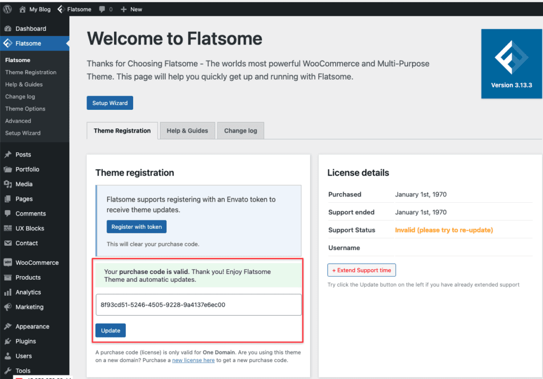Click Invalid (please try to re-update) status

444,230
